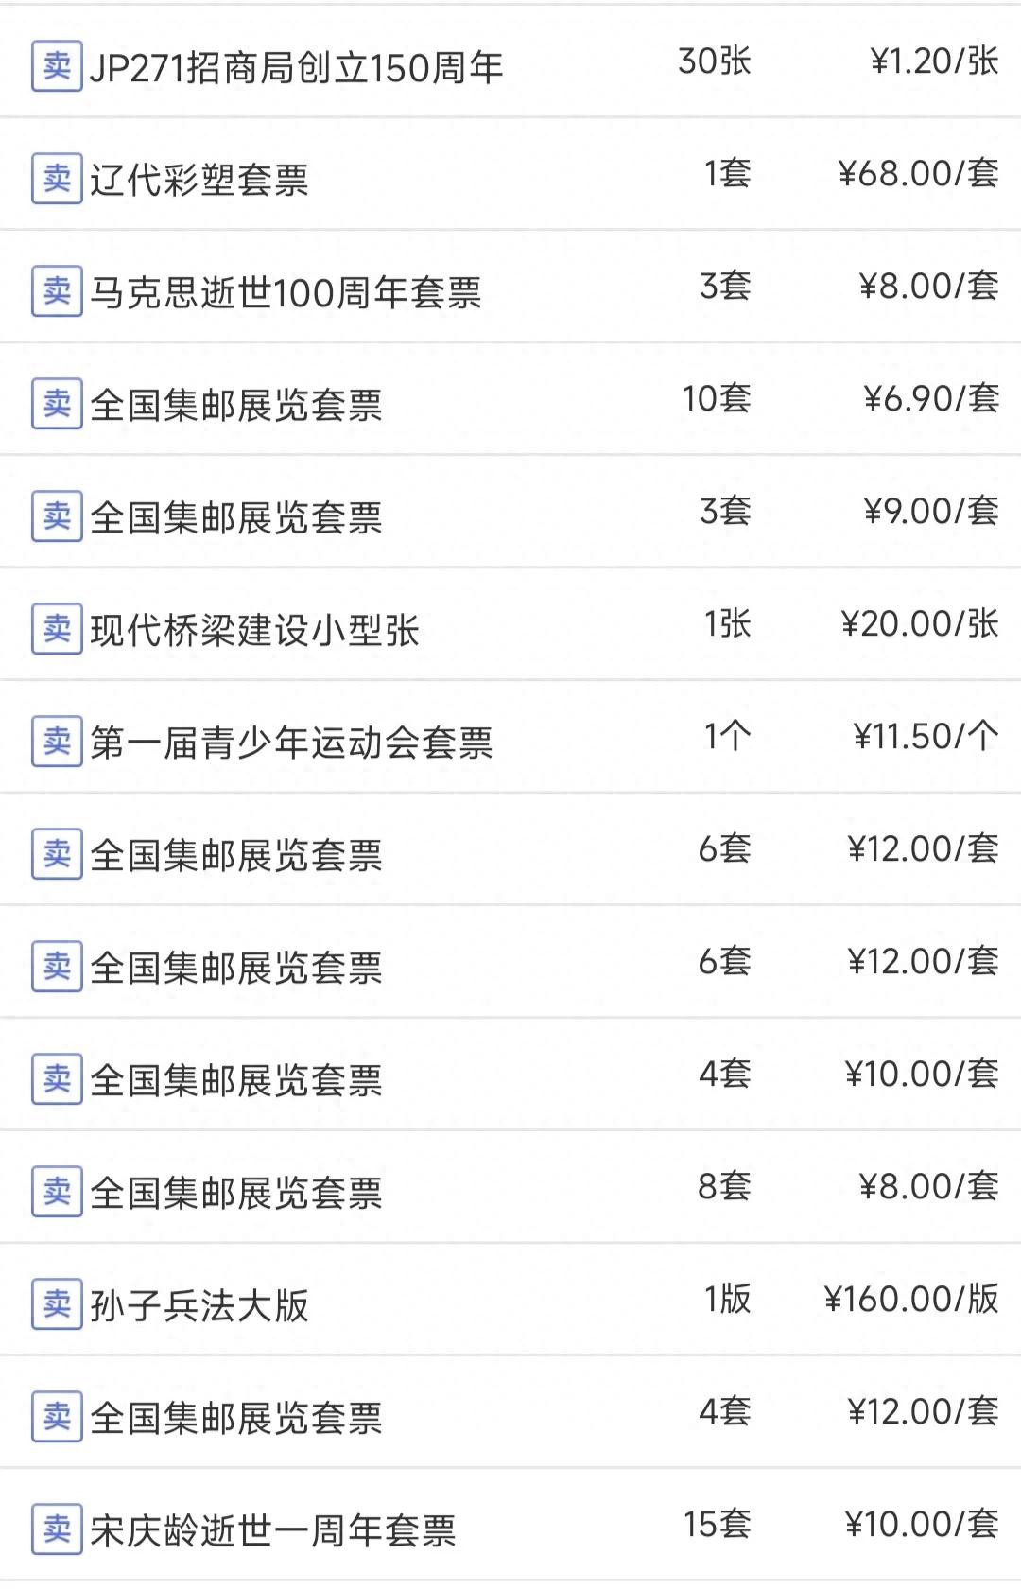Tap the 卖 icon next to 辽代彩塑套票

click(57, 179)
